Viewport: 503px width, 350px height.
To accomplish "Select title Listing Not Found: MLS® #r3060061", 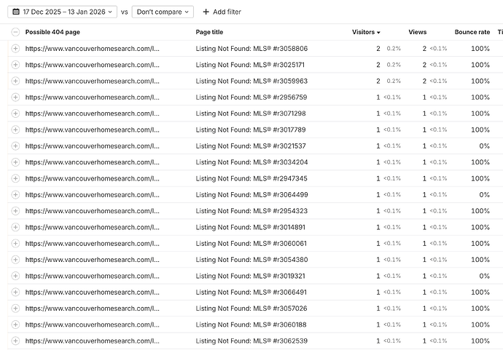I will [251, 243].
